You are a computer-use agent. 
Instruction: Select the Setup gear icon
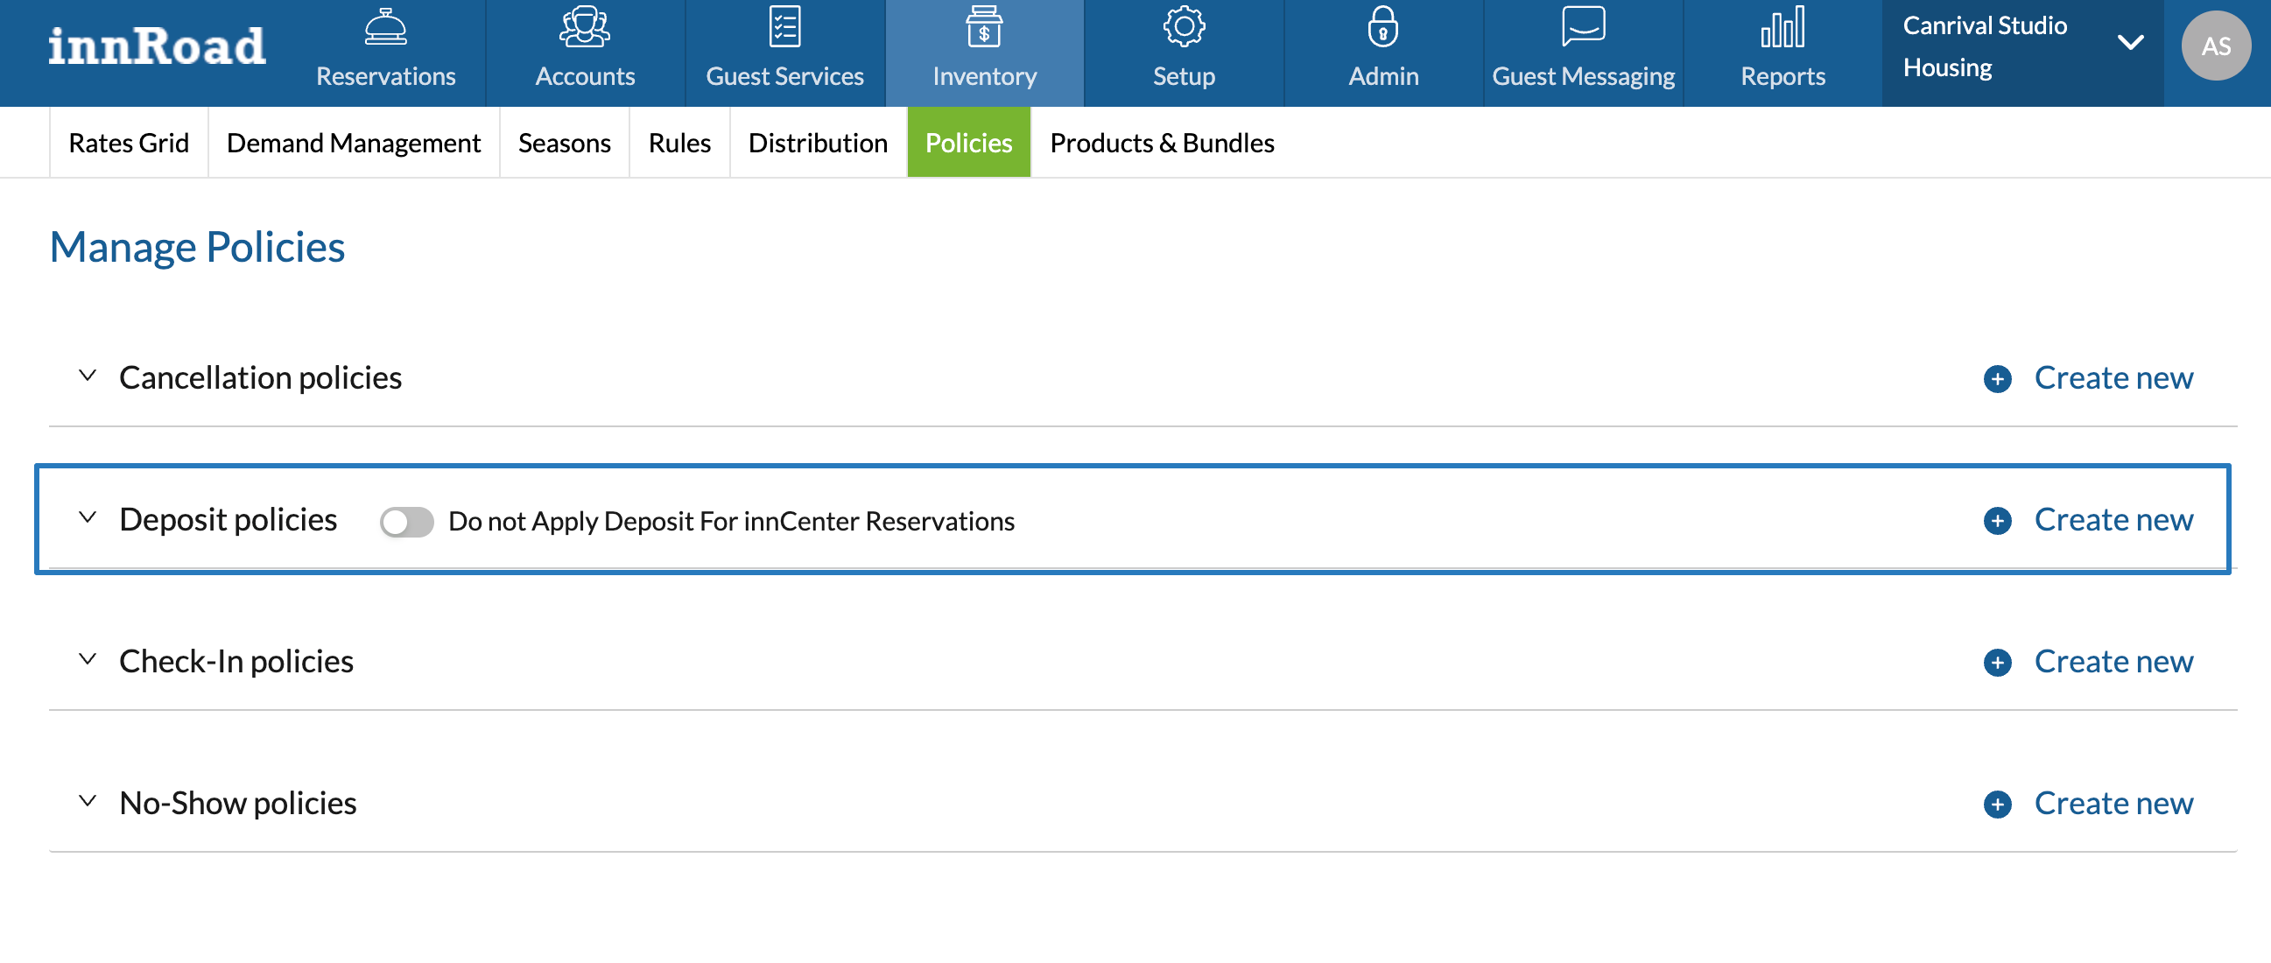(x=1183, y=27)
